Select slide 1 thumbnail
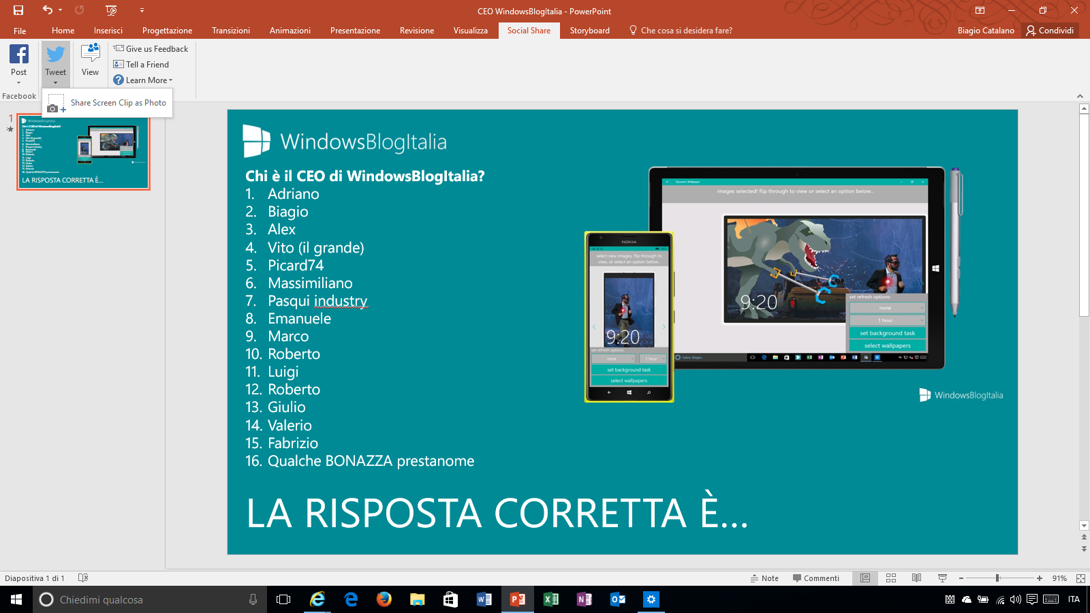This screenshot has width=1090, height=613. coord(83,151)
